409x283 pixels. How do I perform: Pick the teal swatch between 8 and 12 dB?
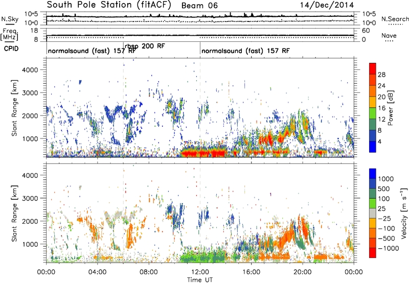click(373, 125)
